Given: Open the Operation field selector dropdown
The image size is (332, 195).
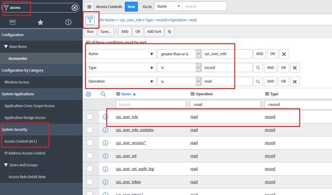Looking at the screenshot, I should coord(120,81).
